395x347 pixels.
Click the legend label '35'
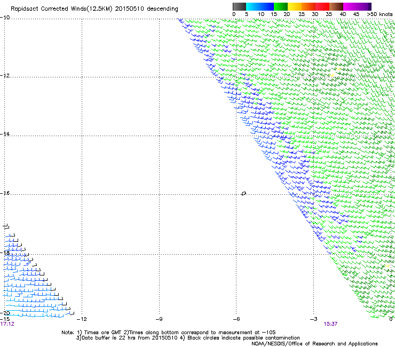[329, 14]
